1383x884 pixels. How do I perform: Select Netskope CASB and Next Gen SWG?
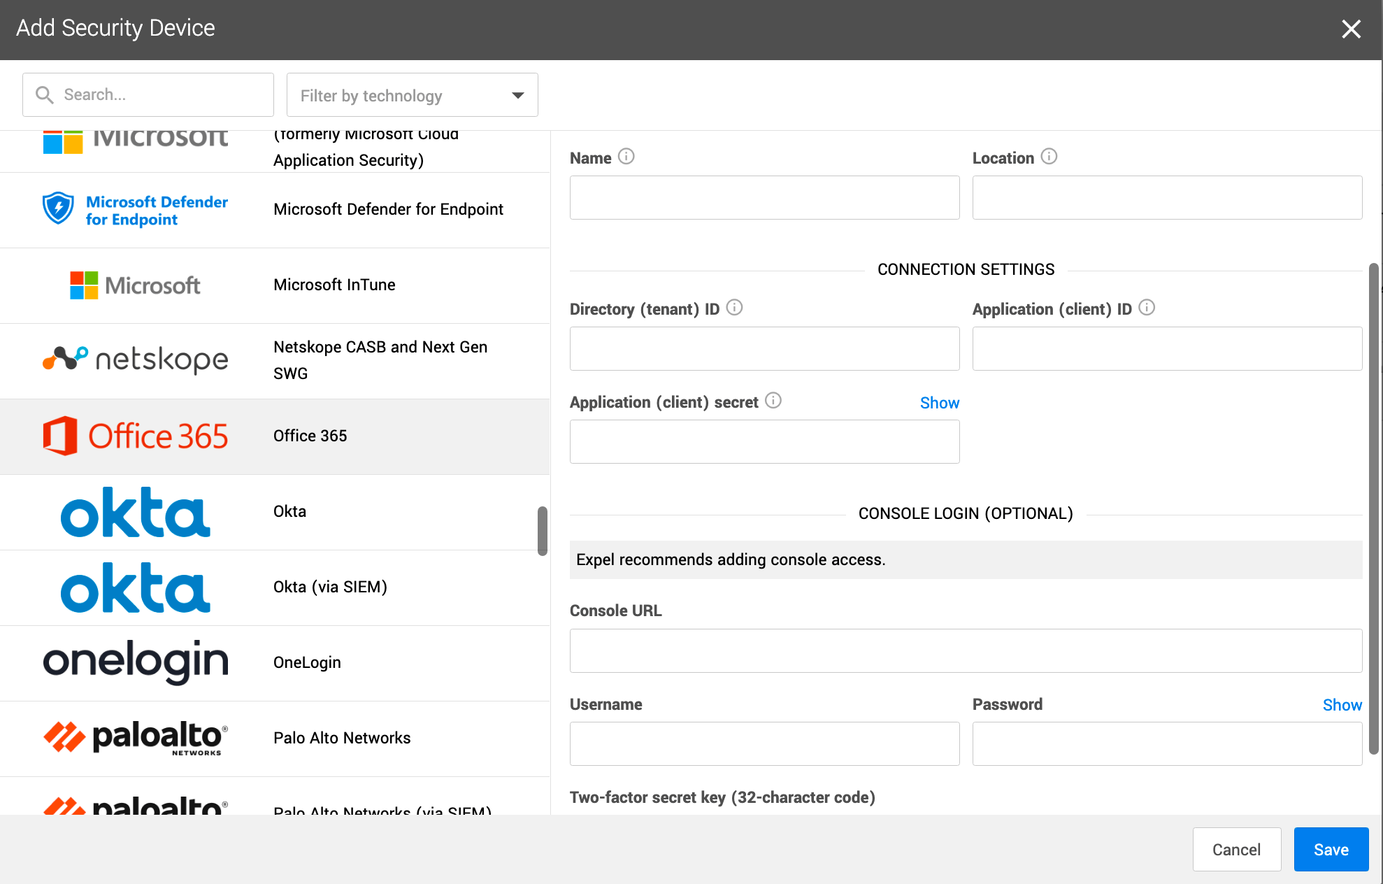coord(275,361)
